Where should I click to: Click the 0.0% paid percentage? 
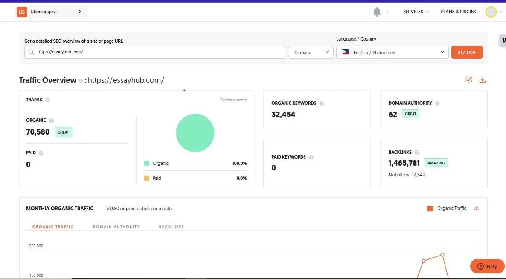pyautogui.click(x=241, y=178)
